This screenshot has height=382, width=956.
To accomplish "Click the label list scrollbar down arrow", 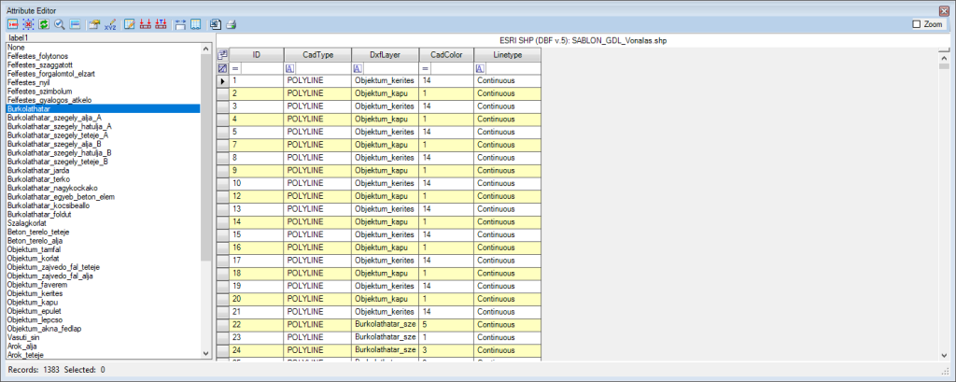I will coord(204,353).
